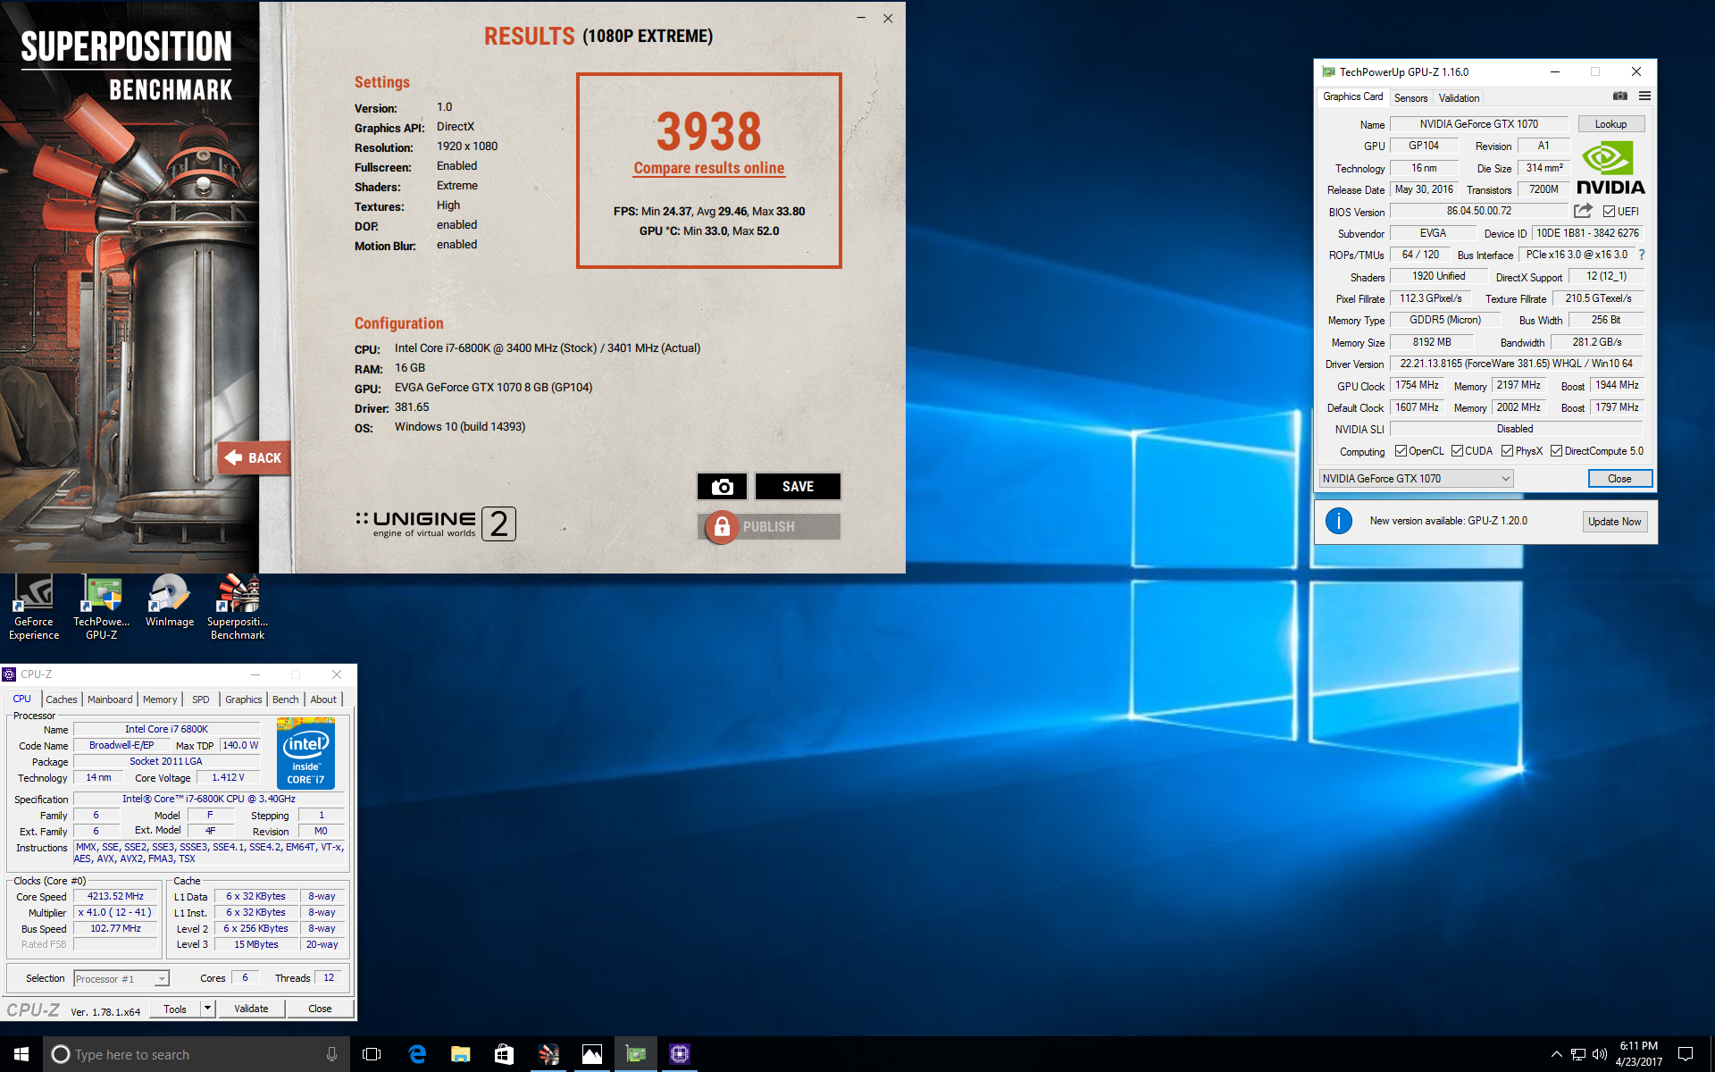Open Microsoft Store from taskbar
The width and height of the screenshot is (1715, 1072).
coord(504,1054)
